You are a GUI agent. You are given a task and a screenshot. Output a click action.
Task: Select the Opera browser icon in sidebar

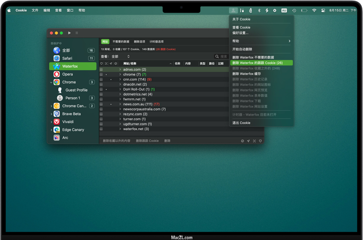pos(57,74)
